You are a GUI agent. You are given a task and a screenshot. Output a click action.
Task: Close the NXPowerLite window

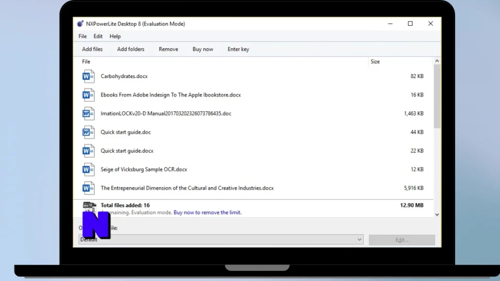(431, 23)
